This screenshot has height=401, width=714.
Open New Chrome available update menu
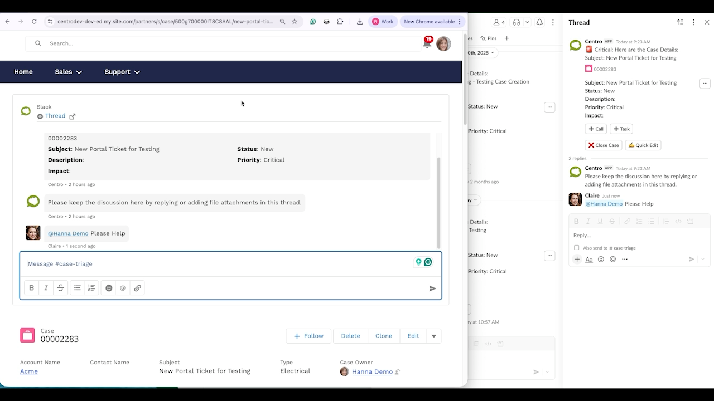433,22
